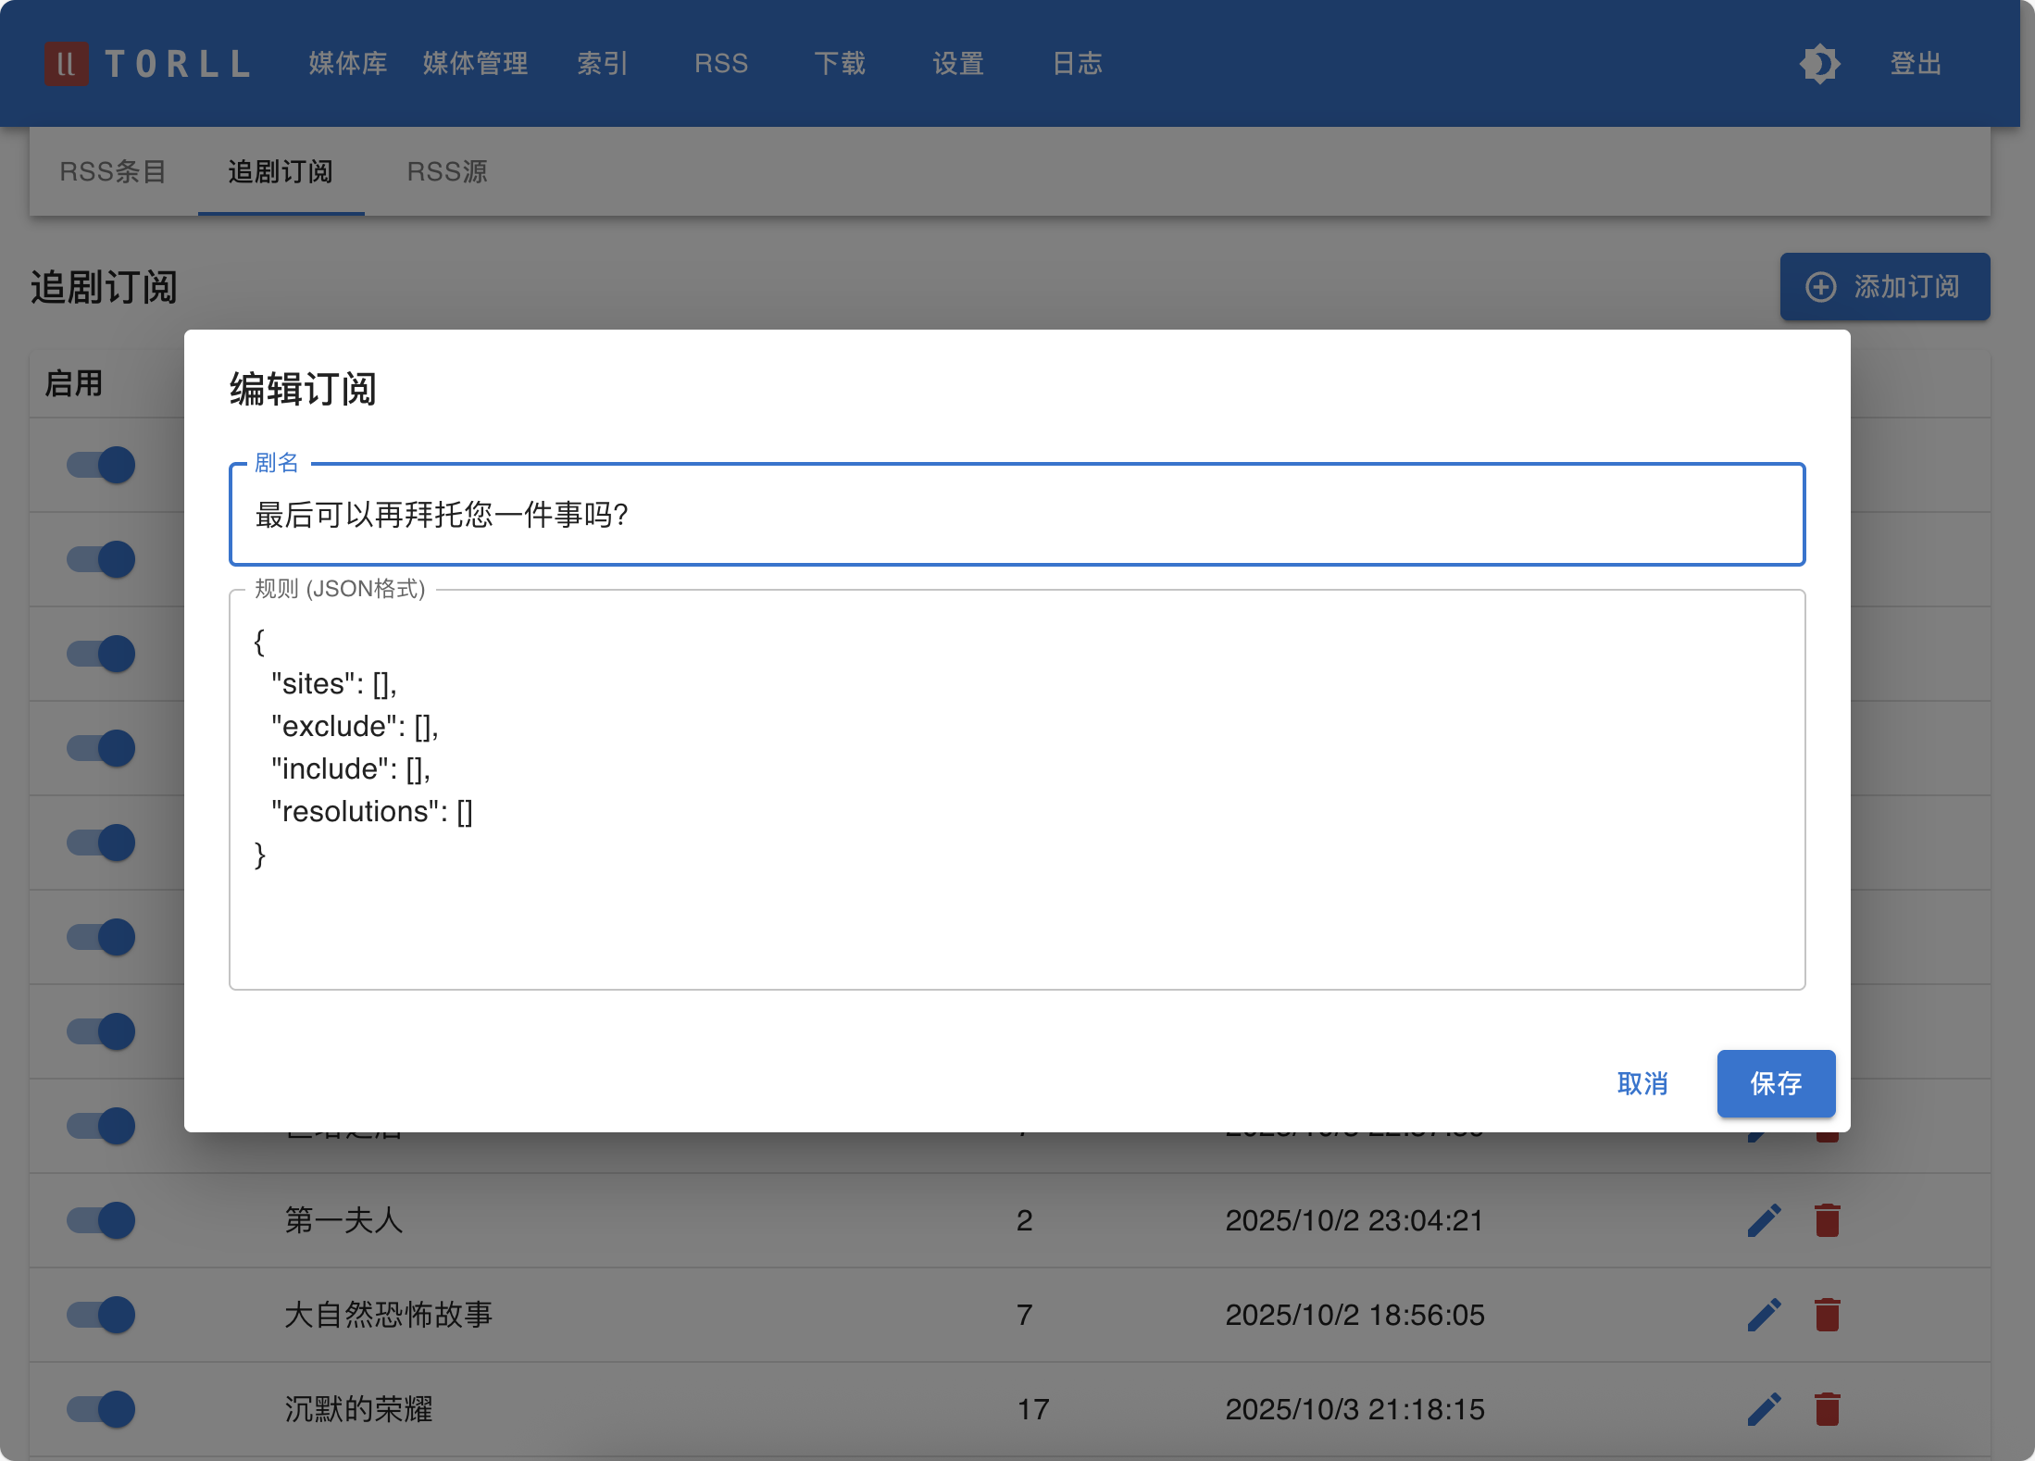Image resolution: width=2035 pixels, height=1461 pixels.
Task: Go to the 设置 page
Action: pos(958,64)
